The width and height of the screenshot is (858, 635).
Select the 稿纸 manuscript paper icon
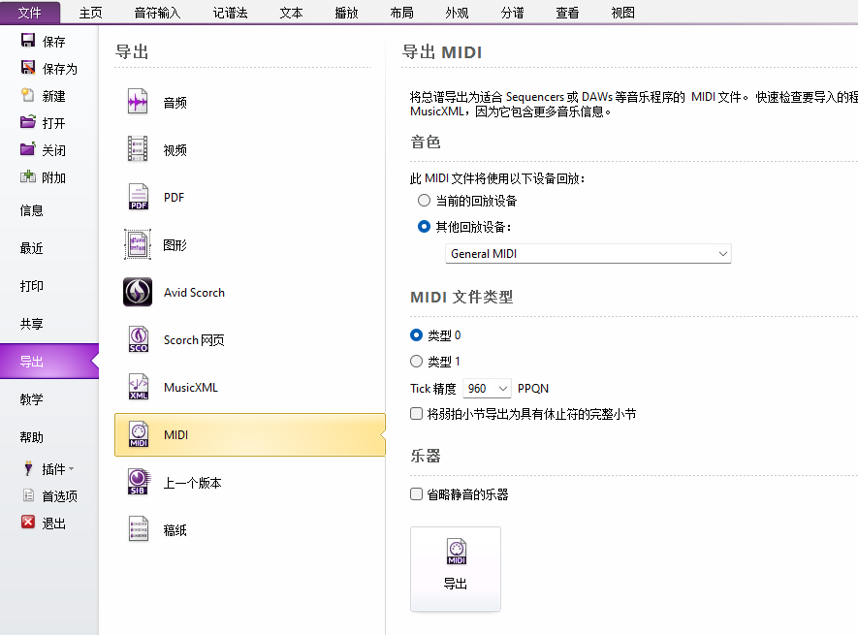[x=139, y=530]
